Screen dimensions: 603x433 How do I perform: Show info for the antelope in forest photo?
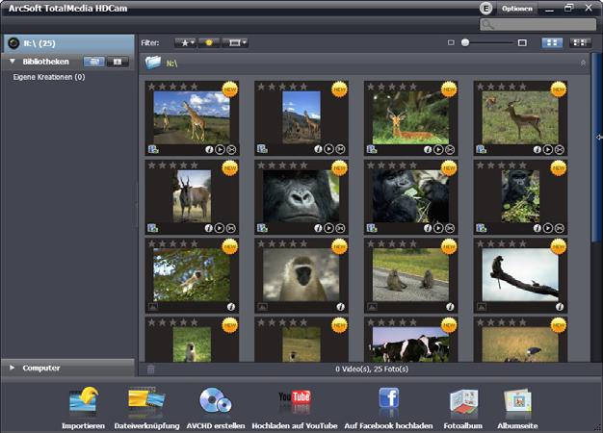coord(428,149)
